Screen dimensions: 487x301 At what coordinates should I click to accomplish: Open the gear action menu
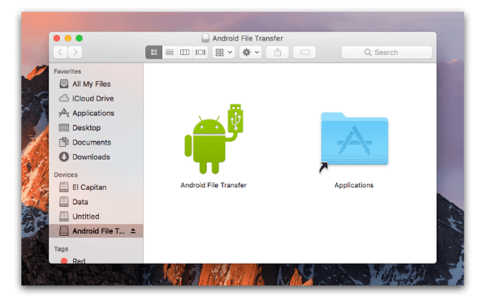[250, 53]
